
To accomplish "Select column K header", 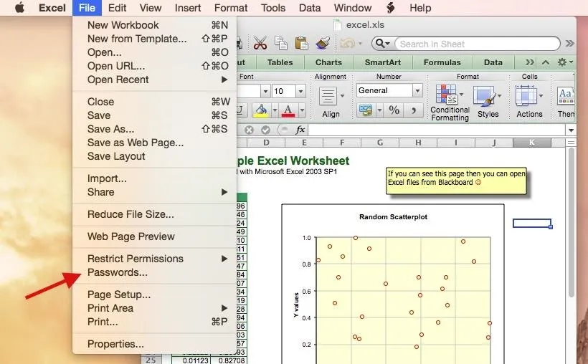I will [x=532, y=143].
